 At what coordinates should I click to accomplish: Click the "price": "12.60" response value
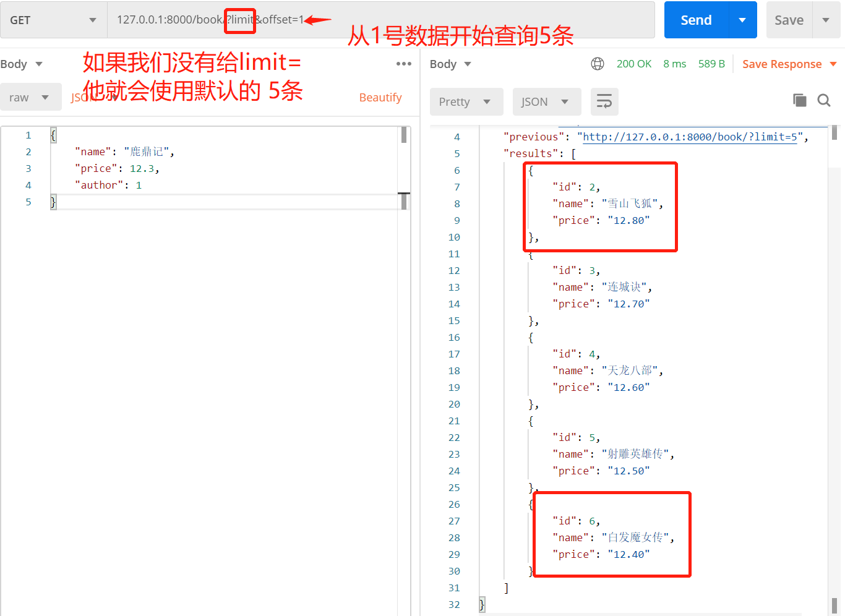coord(628,387)
